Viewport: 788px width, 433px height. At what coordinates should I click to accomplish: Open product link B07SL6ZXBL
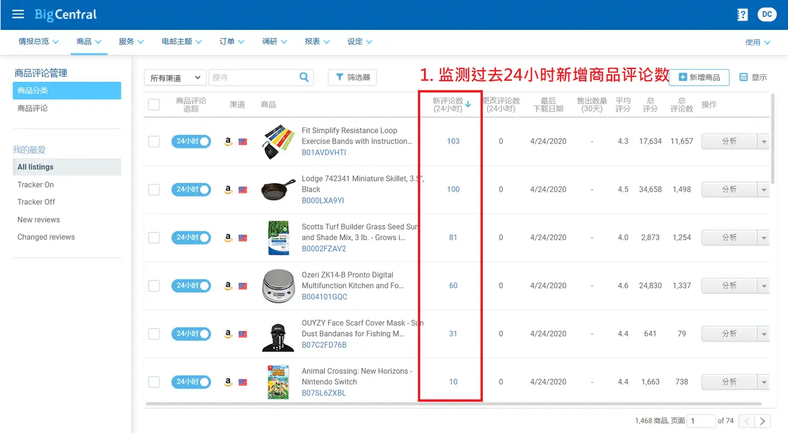[323, 393]
